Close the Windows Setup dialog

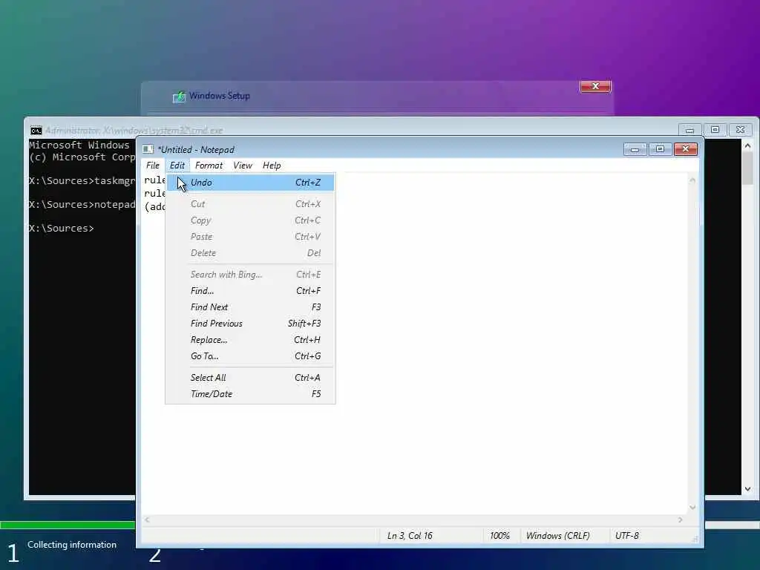595,86
